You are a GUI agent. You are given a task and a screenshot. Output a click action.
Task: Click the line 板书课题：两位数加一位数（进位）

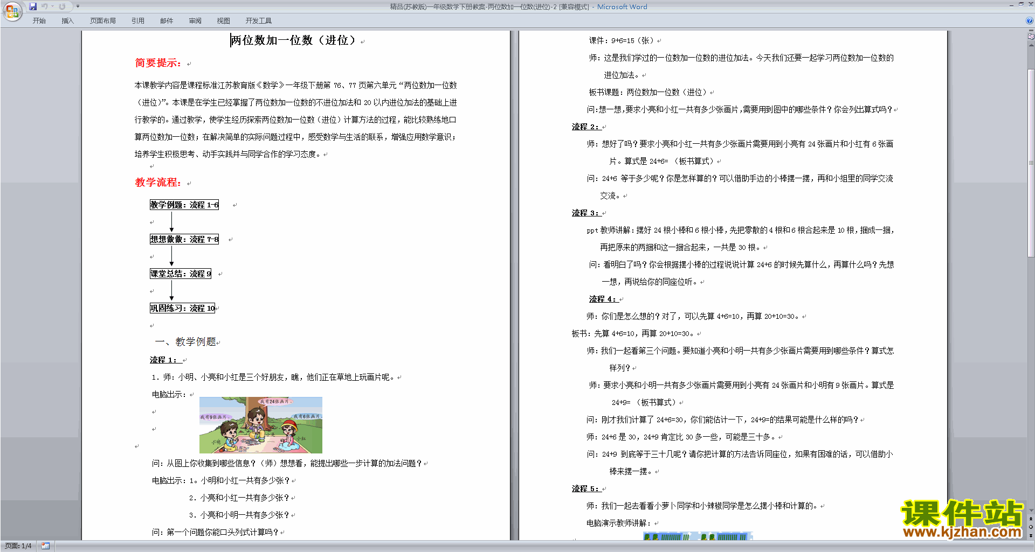click(x=648, y=92)
